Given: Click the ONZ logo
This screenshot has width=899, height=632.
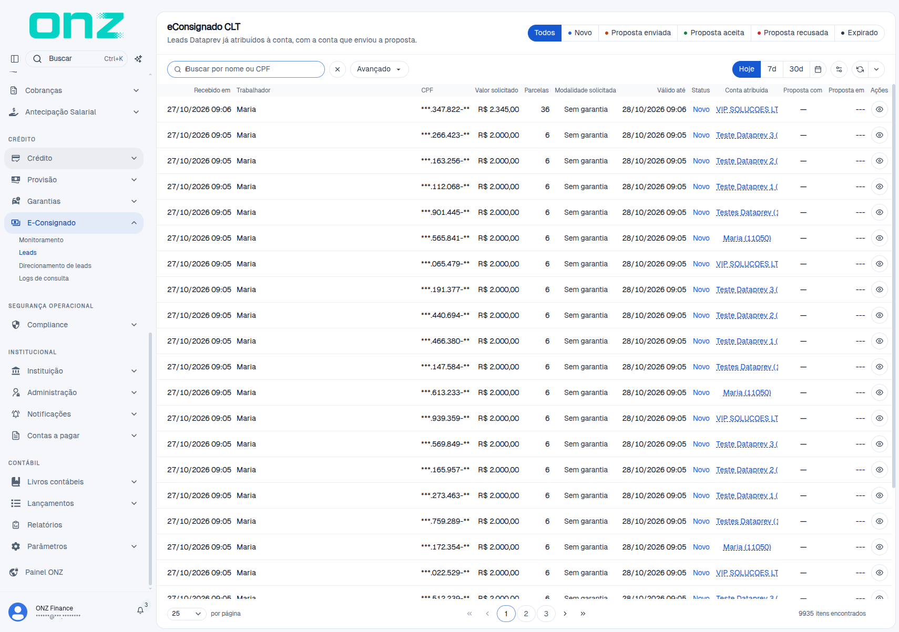Looking at the screenshot, I should 76,26.
